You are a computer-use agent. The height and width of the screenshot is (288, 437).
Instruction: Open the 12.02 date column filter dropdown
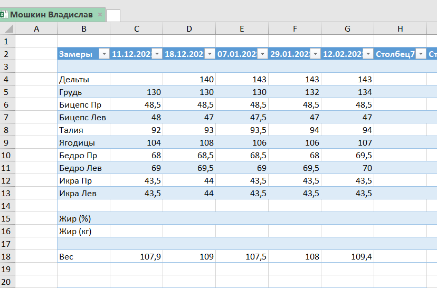(368, 54)
